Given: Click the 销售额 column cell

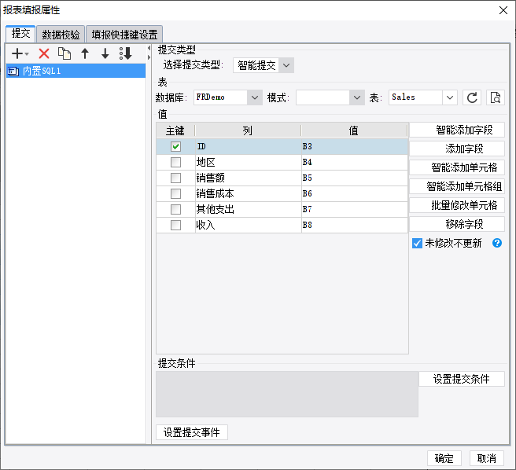Looking at the screenshot, I should pyautogui.click(x=248, y=178).
